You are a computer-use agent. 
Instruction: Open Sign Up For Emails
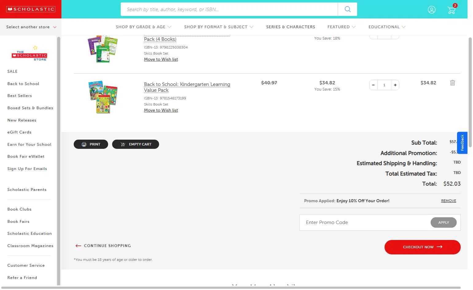pyautogui.click(x=27, y=169)
